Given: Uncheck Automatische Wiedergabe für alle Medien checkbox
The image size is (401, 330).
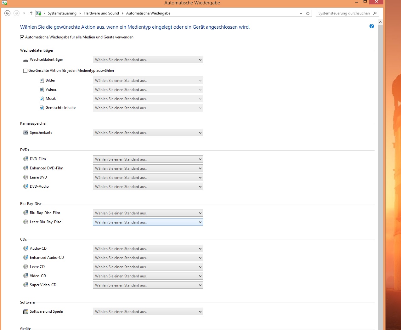Looking at the screenshot, I should (x=22, y=37).
